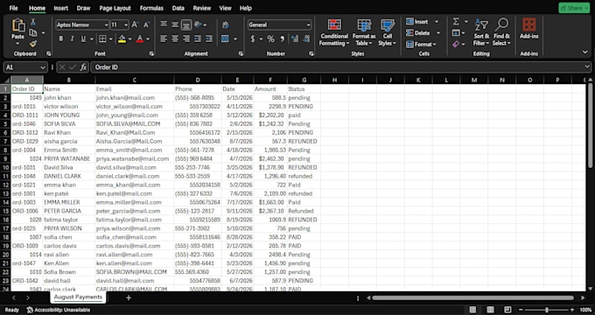Viewport: 595px width, 315px height.
Task: Align text left
Action: 164,38
